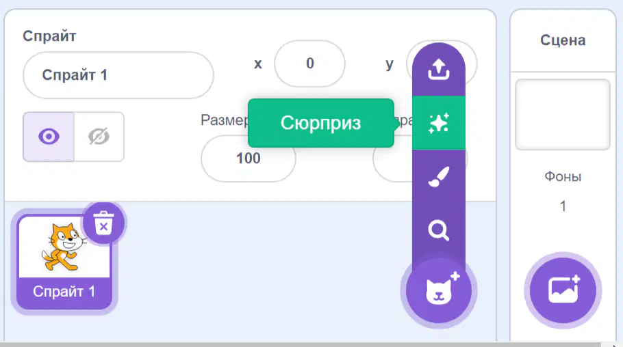
Task: Click the x coordinate input field
Action: 309,64
